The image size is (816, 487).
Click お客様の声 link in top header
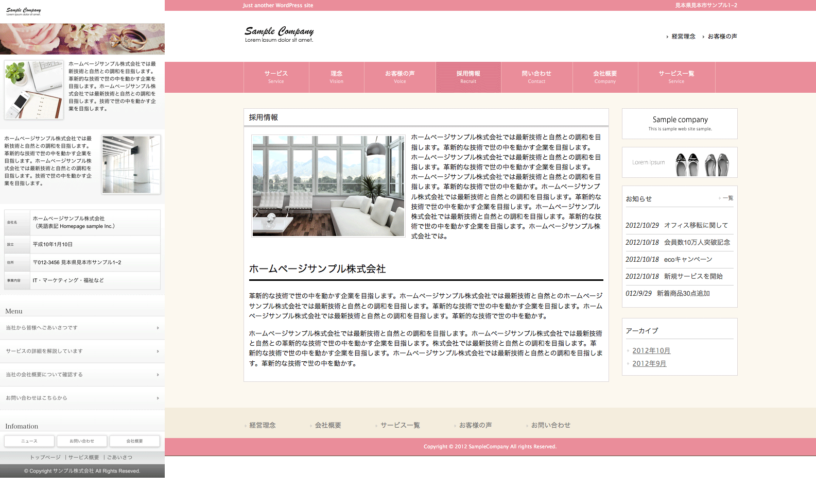[722, 37]
